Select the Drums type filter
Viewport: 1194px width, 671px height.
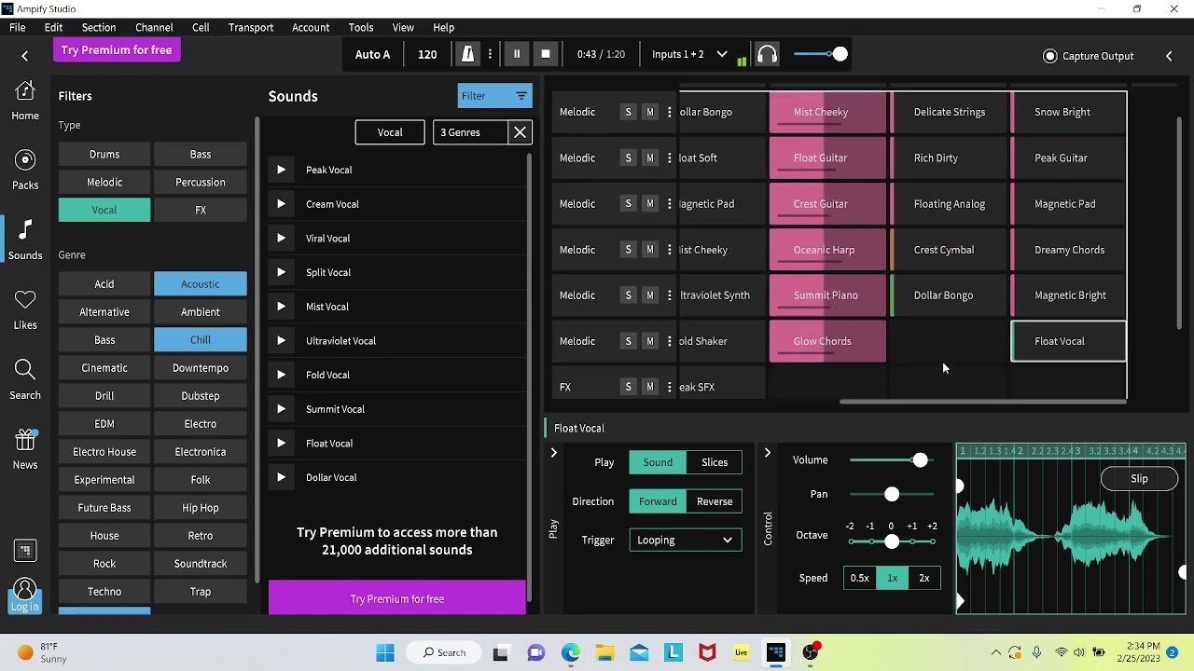point(104,155)
